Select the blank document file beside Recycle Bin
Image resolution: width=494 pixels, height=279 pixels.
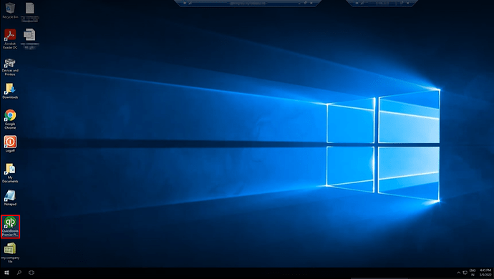click(29, 12)
